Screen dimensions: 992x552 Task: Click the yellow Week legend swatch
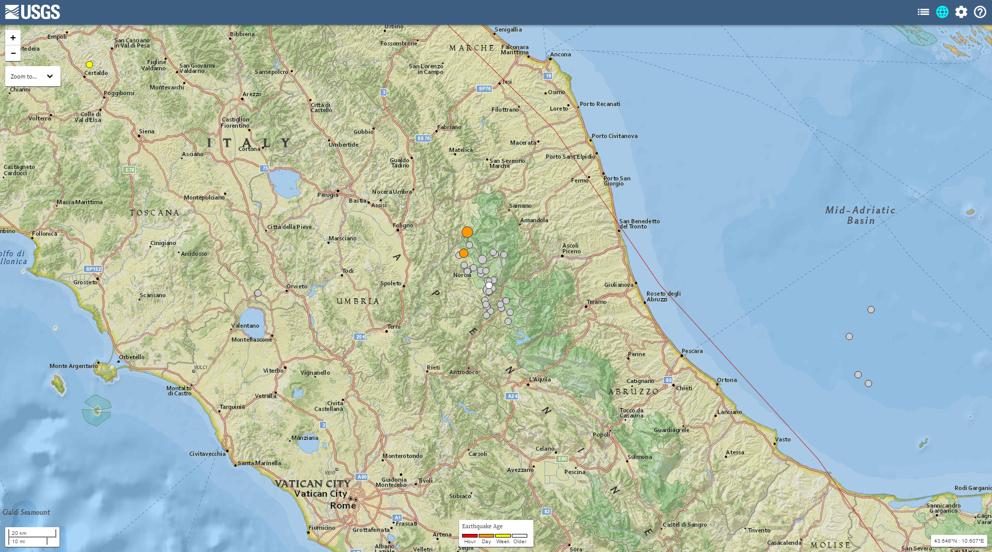(503, 535)
